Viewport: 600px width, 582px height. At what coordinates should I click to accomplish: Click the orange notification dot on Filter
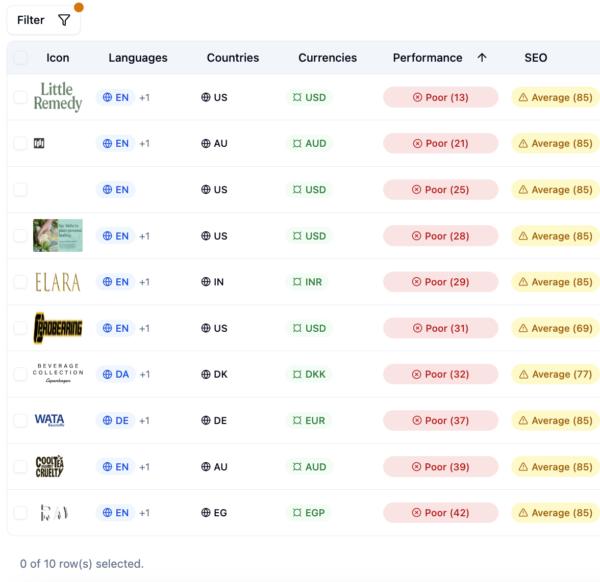point(79,7)
